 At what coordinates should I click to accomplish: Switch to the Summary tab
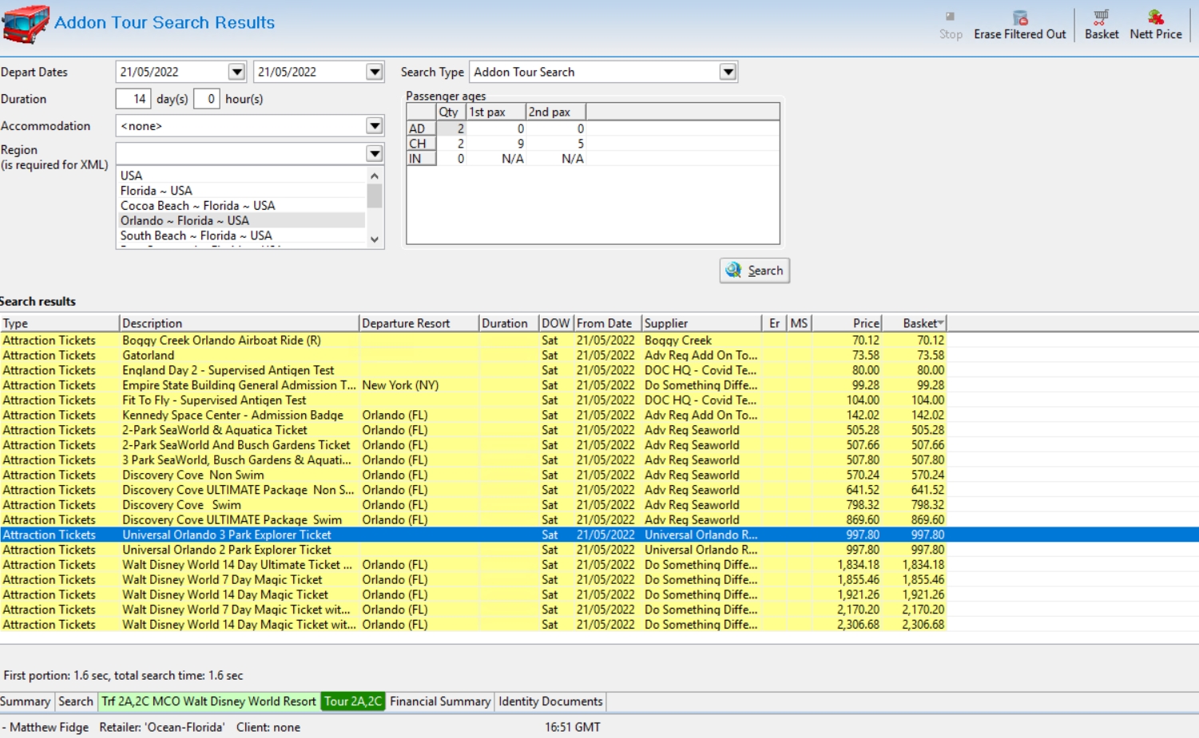click(25, 701)
